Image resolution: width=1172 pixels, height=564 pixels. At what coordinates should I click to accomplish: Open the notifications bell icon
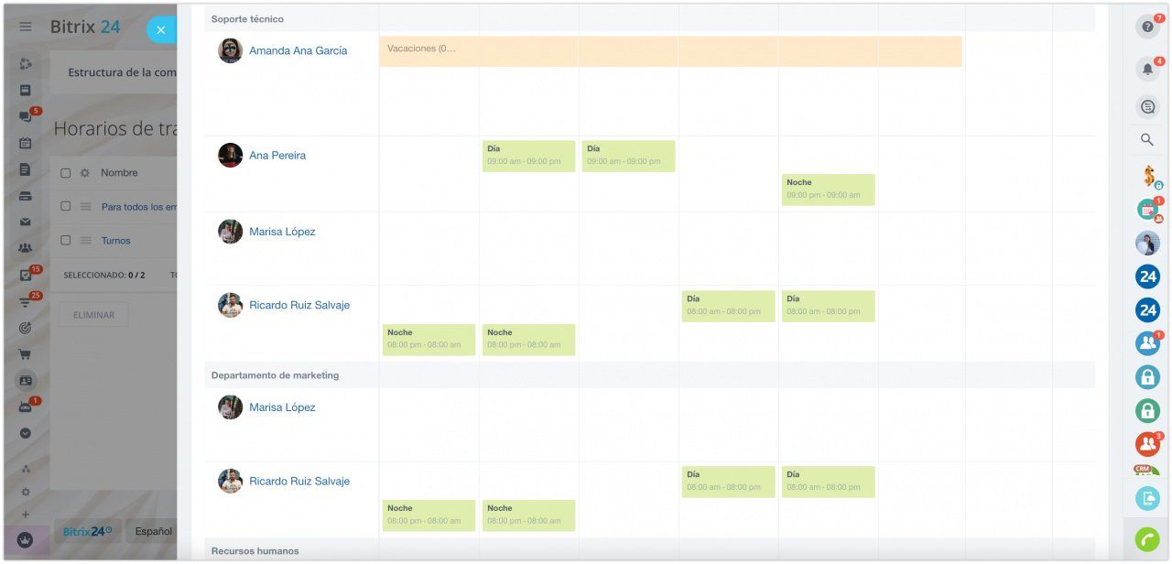1147,69
